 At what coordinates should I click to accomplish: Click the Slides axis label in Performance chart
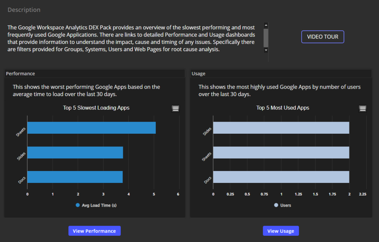point(21,156)
